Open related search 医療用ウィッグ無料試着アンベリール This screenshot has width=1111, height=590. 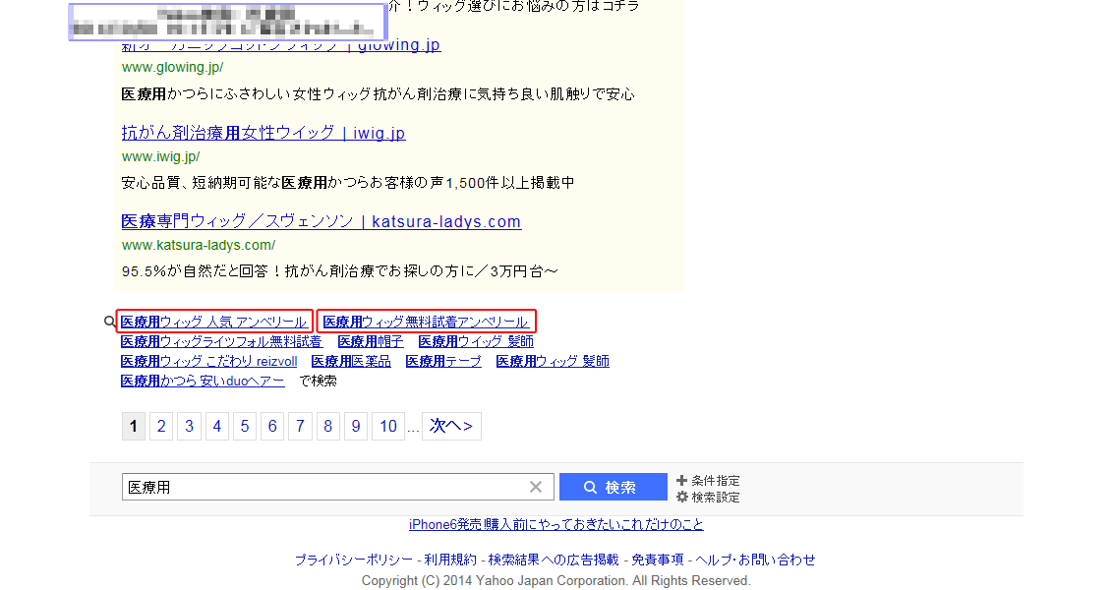point(425,322)
